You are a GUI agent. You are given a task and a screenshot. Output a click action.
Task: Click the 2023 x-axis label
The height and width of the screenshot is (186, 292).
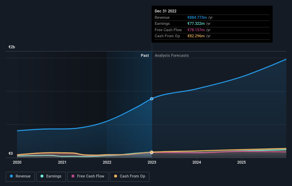pos(152,163)
